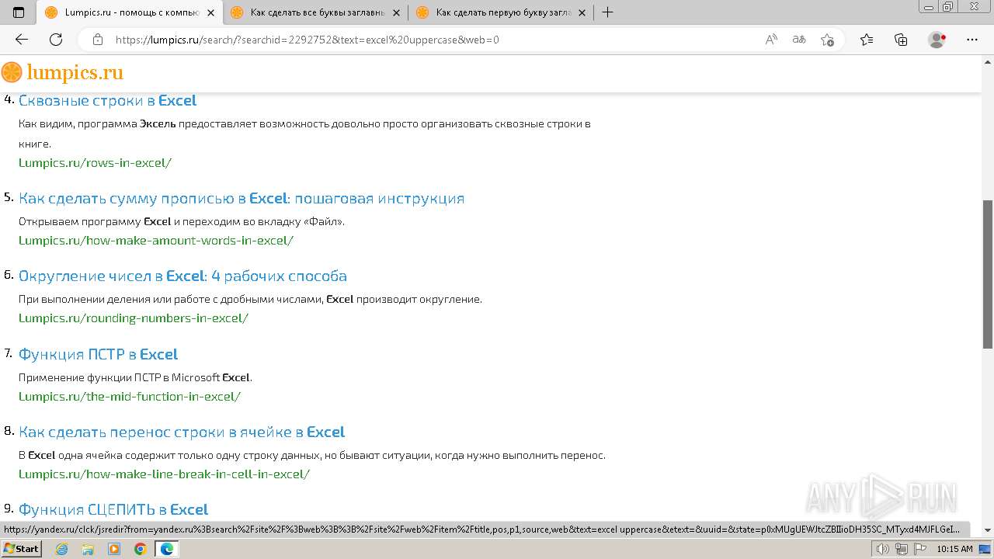Open the volume speaker tray icon
994x559 pixels.
click(883, 549)
